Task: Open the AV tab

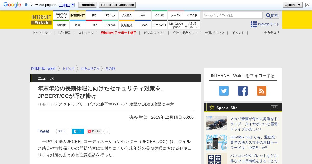Action: click(143, 15)
